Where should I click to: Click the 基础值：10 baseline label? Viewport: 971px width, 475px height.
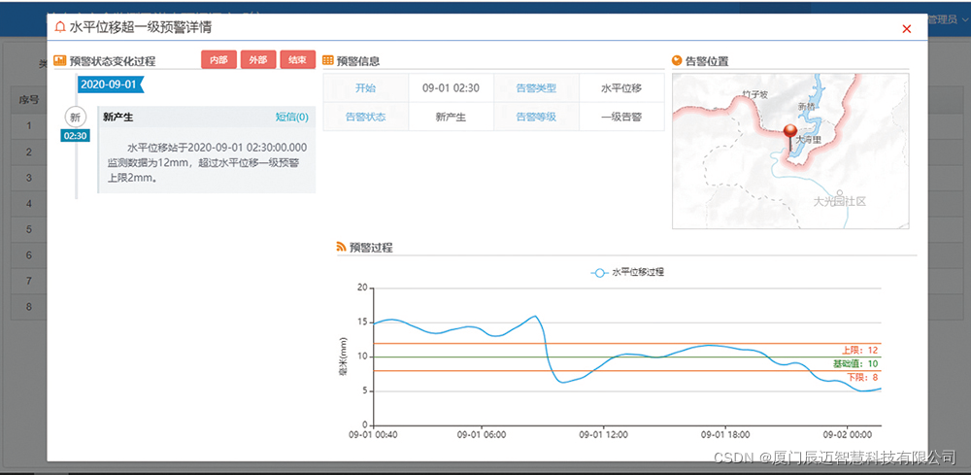click(x=855, y=363)
